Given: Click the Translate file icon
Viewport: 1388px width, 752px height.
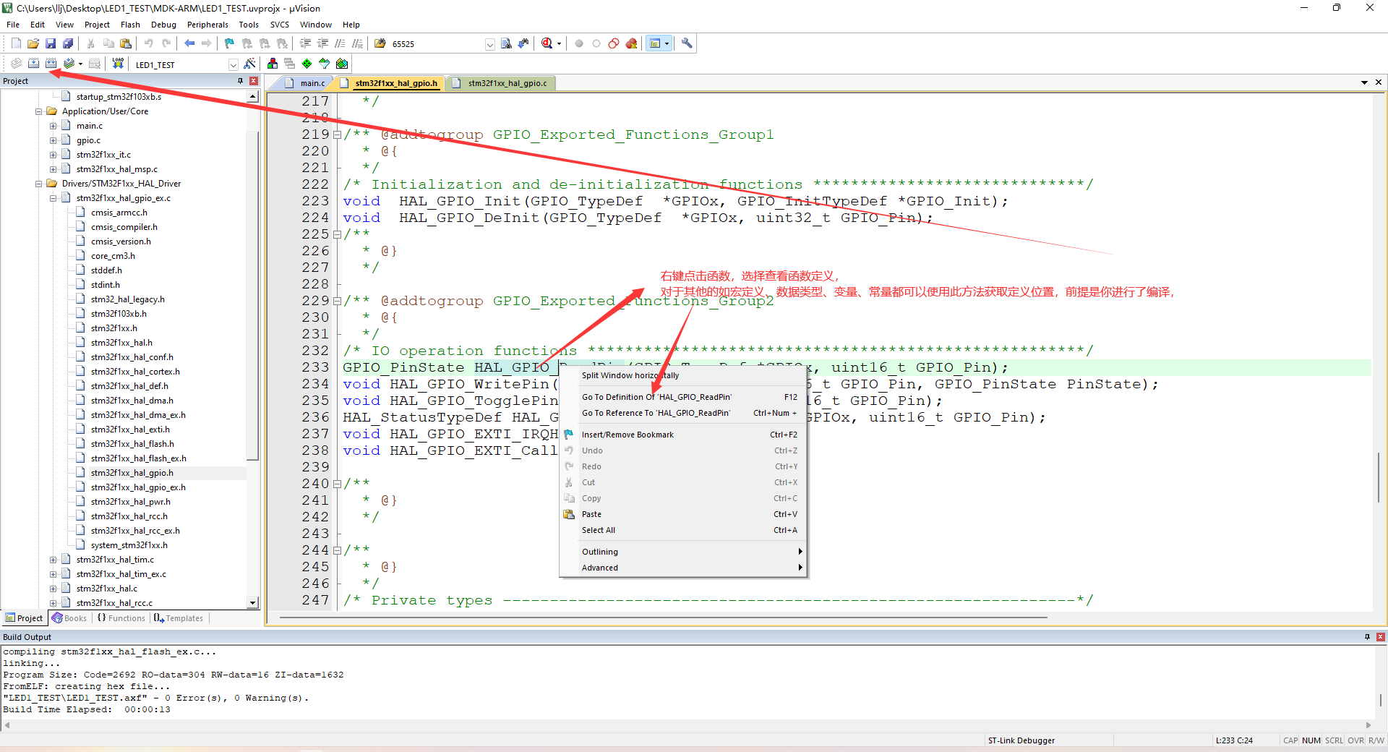Looking at the screenshot, I should [x=16, y=64].
